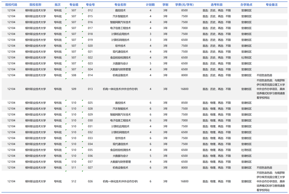
Task: Click the 批次 column header
Action: 58,5
